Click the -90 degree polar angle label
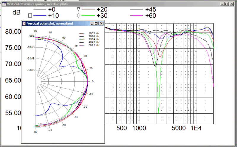Image resolution: width=237 pixels, height=147 pixels. 35,132
